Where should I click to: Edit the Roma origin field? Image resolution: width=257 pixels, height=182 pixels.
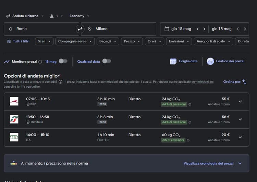point(41,29)
